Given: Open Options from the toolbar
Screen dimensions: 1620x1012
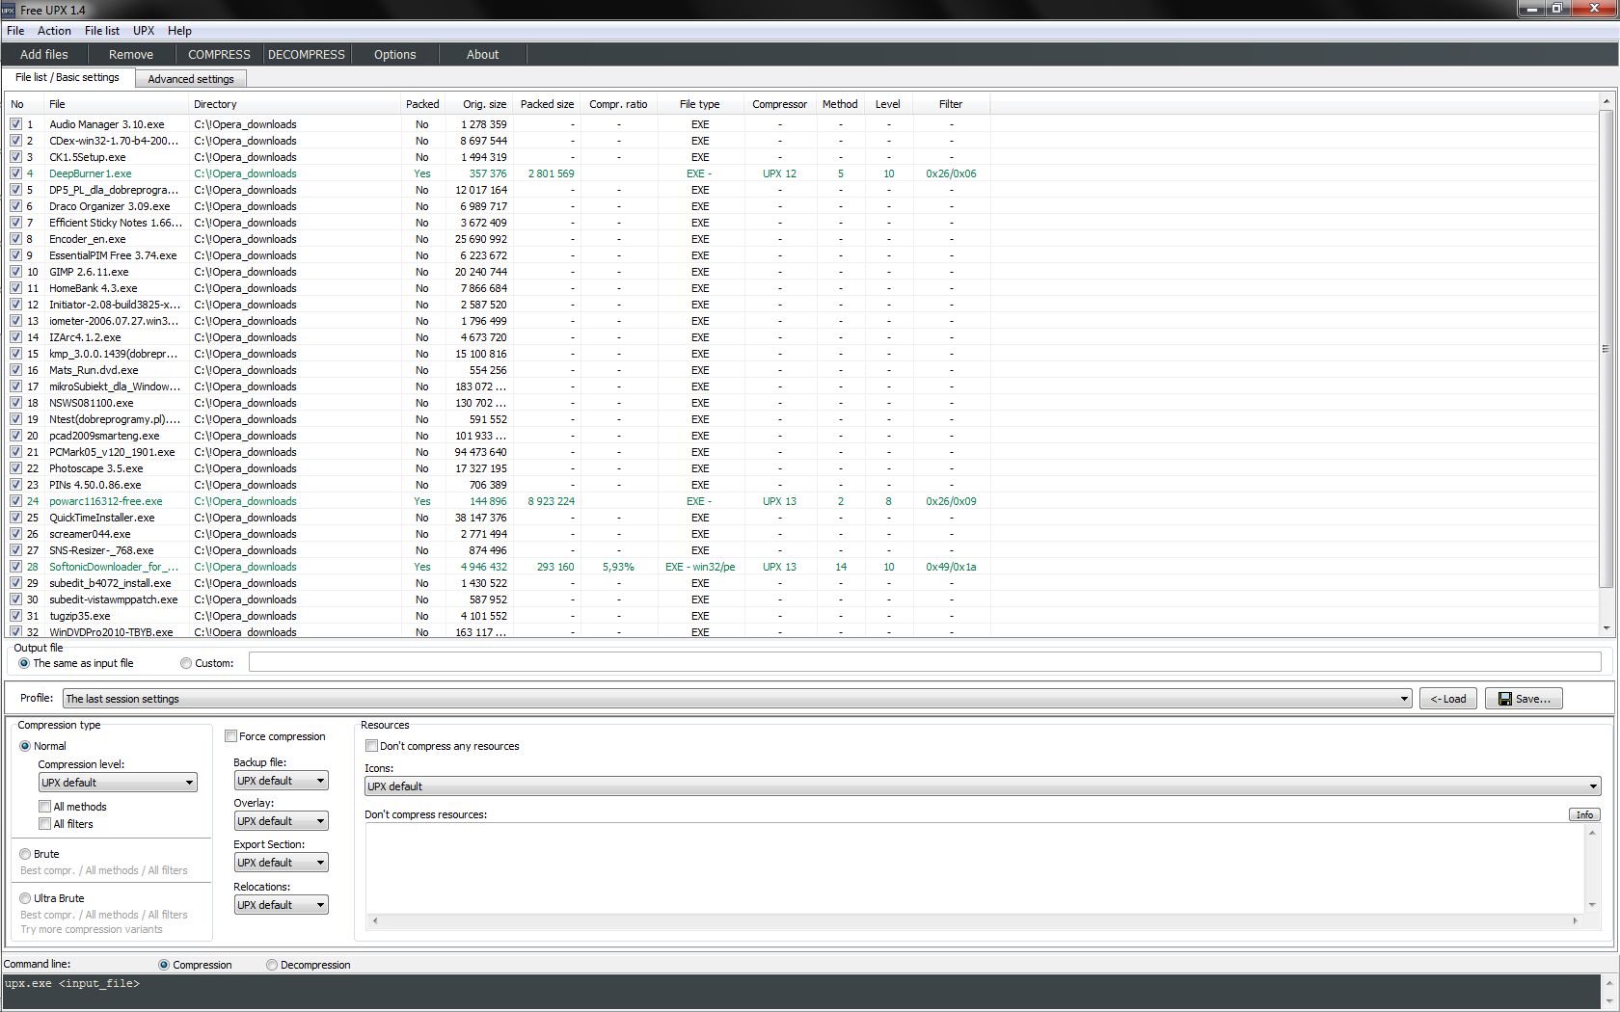Looking at the screenshot, I should [x=395, y=55].
